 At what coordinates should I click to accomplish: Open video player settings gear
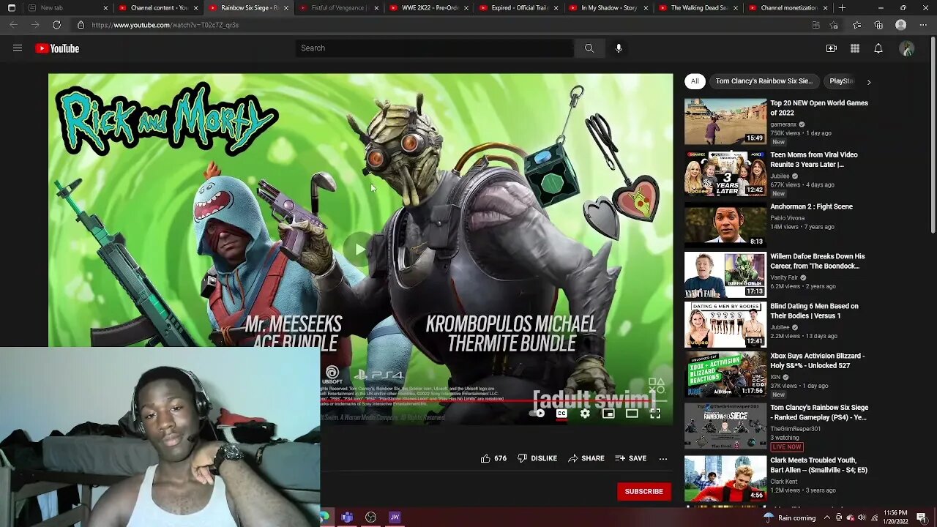(585, 414)
